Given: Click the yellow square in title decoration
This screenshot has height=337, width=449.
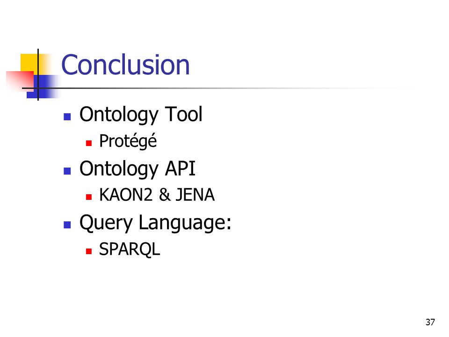Looking at the screenshot, I should tap(30, 62).
